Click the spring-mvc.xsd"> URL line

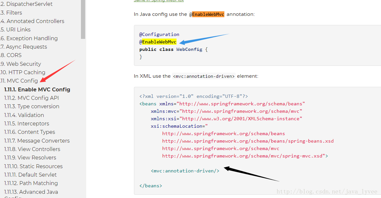[245, 156]
